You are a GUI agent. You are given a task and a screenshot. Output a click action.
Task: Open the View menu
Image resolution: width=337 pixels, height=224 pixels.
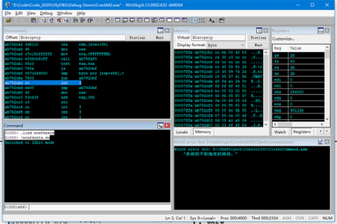pyautogui.click(x=31, y=13)
